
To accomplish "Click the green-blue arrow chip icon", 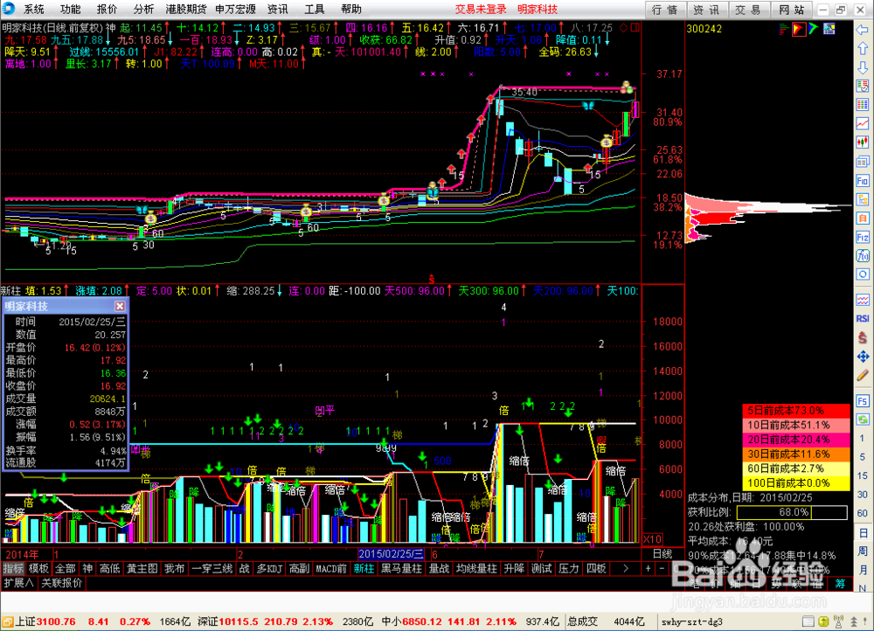I will point(814,29).
